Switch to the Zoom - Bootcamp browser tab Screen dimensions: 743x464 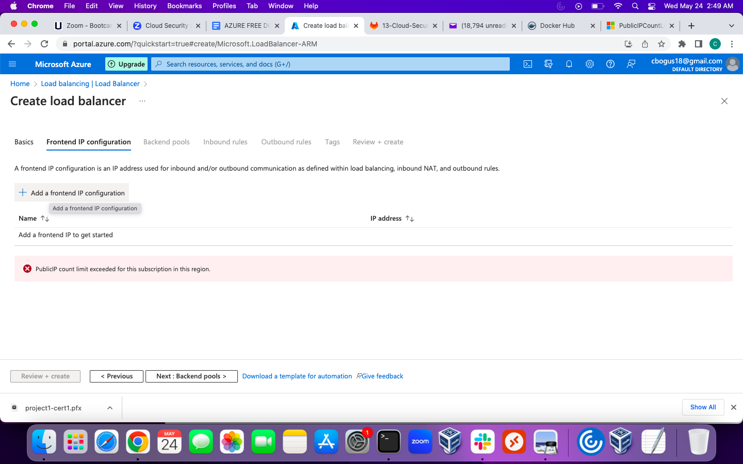[x=89, y=26]
